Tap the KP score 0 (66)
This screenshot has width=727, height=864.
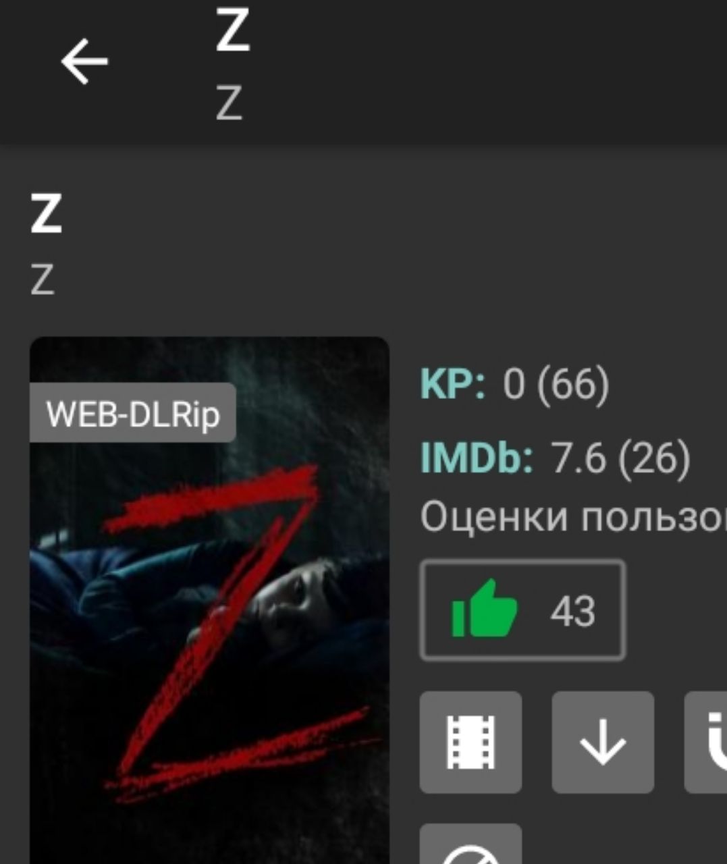[556, 385]
